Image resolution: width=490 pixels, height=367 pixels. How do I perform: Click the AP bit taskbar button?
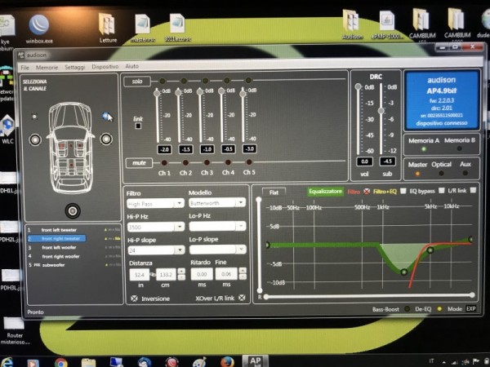click(256, 361)
